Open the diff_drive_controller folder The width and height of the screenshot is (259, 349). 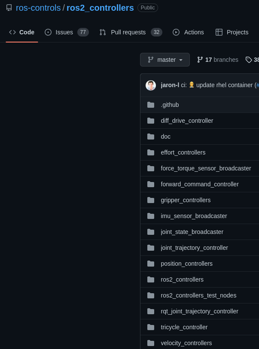click(x=187, y=121)
